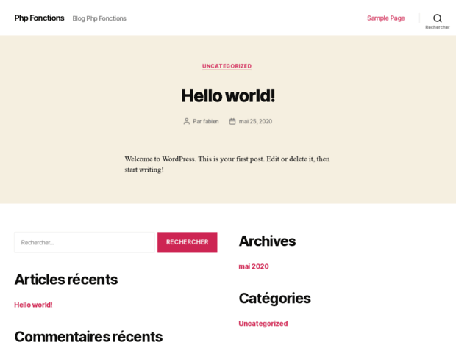Open the Hello world! post title
456x342 pixels.
227,95
